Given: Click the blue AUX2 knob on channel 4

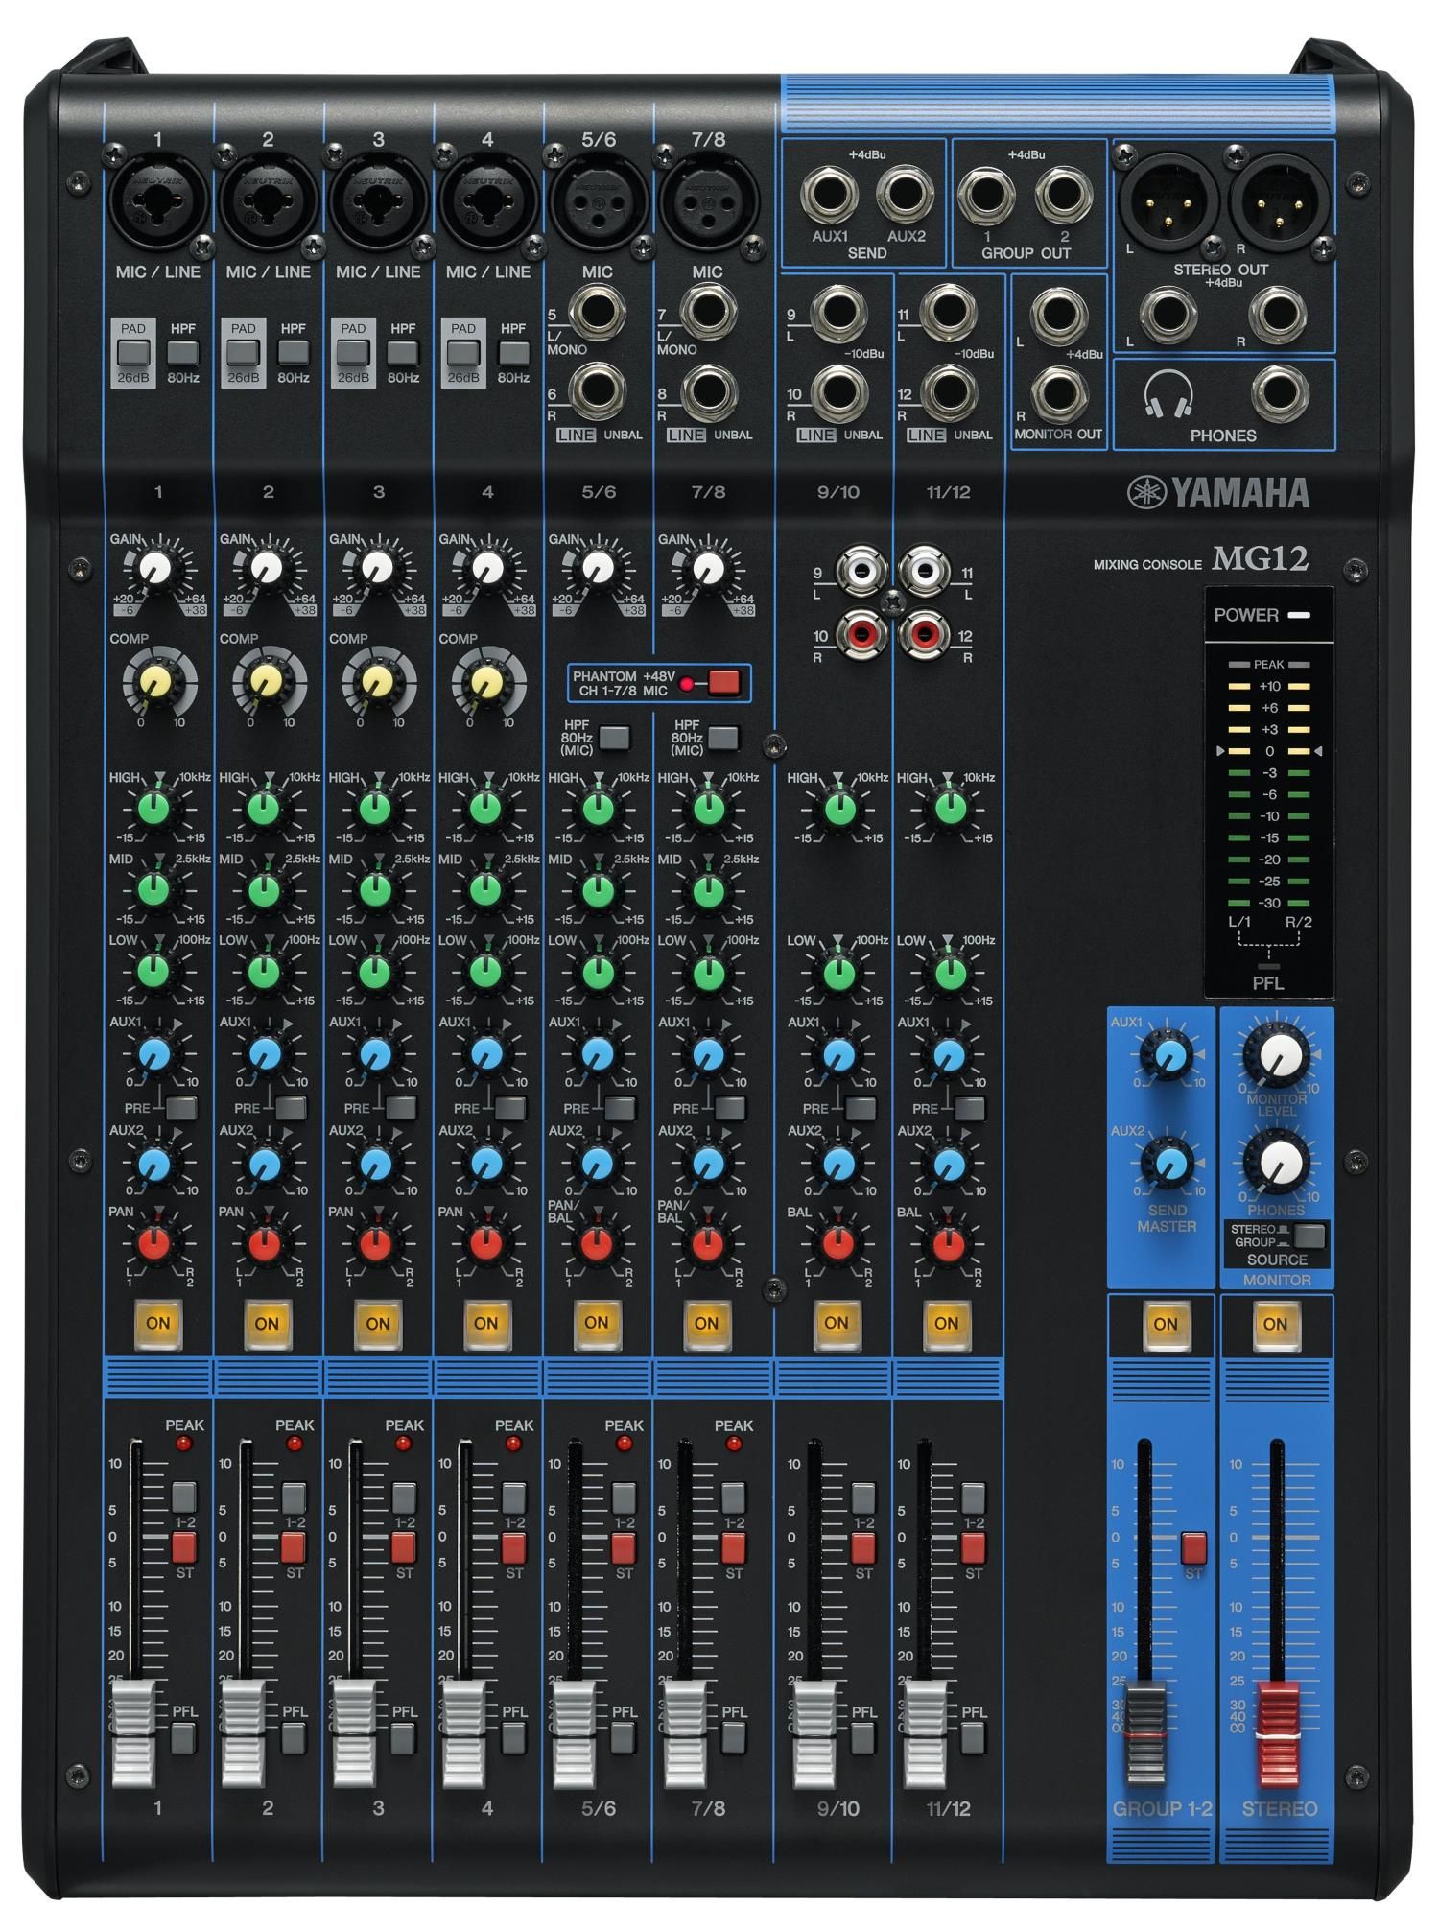Looking at the screenshot, I should [x=485, y=1165].
